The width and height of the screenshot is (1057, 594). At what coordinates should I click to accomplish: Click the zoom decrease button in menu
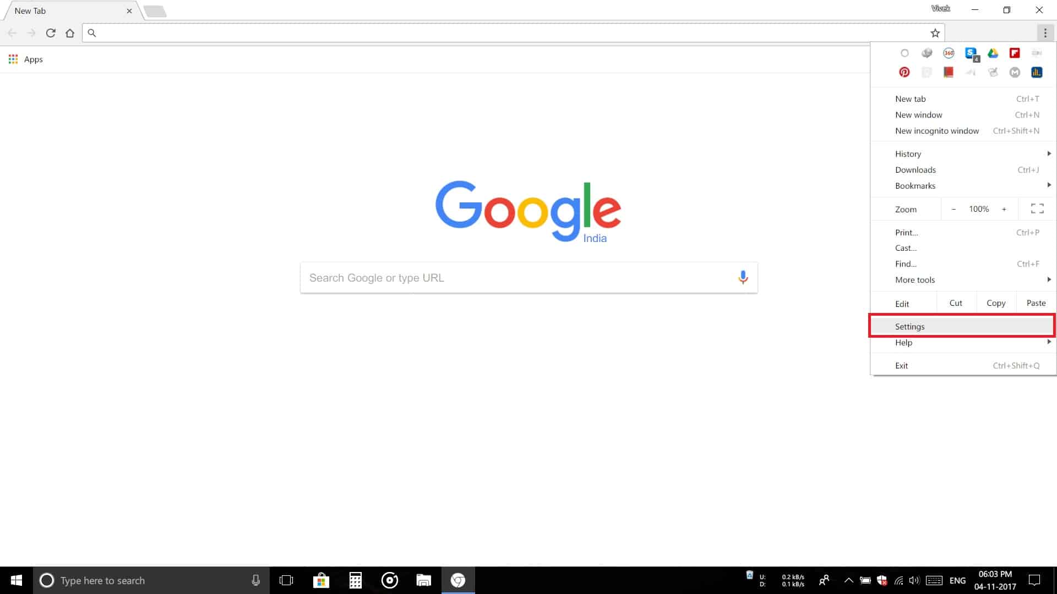(953, 210)
